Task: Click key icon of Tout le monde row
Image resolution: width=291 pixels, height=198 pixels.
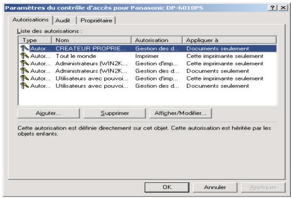Action: (24, 56)
